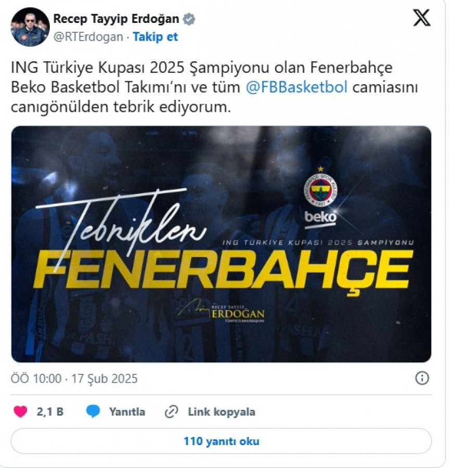Click the Takip et follow link
The image size is (450, 468).
tap(155, 37)
